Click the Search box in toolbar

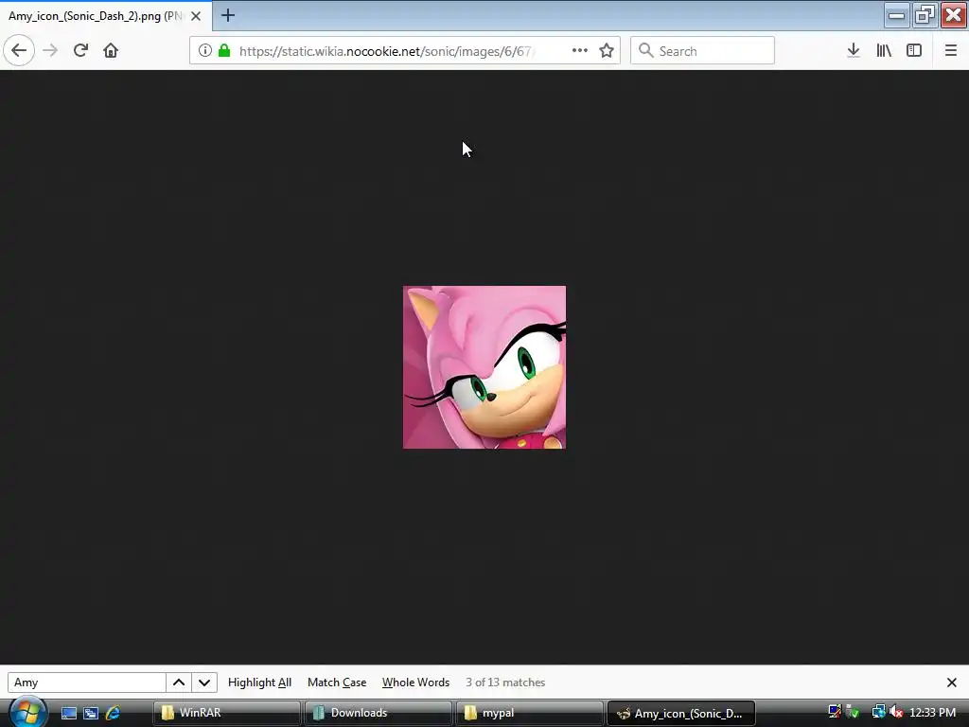tap(703, 51)
